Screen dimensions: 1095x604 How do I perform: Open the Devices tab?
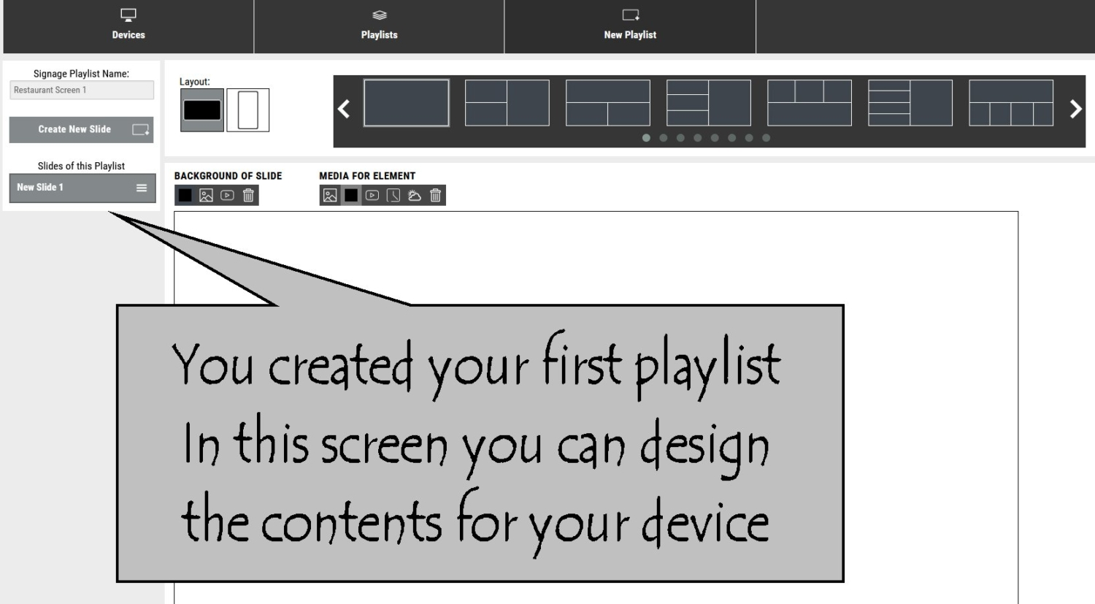pyautogui.click(x=128, y=26)
